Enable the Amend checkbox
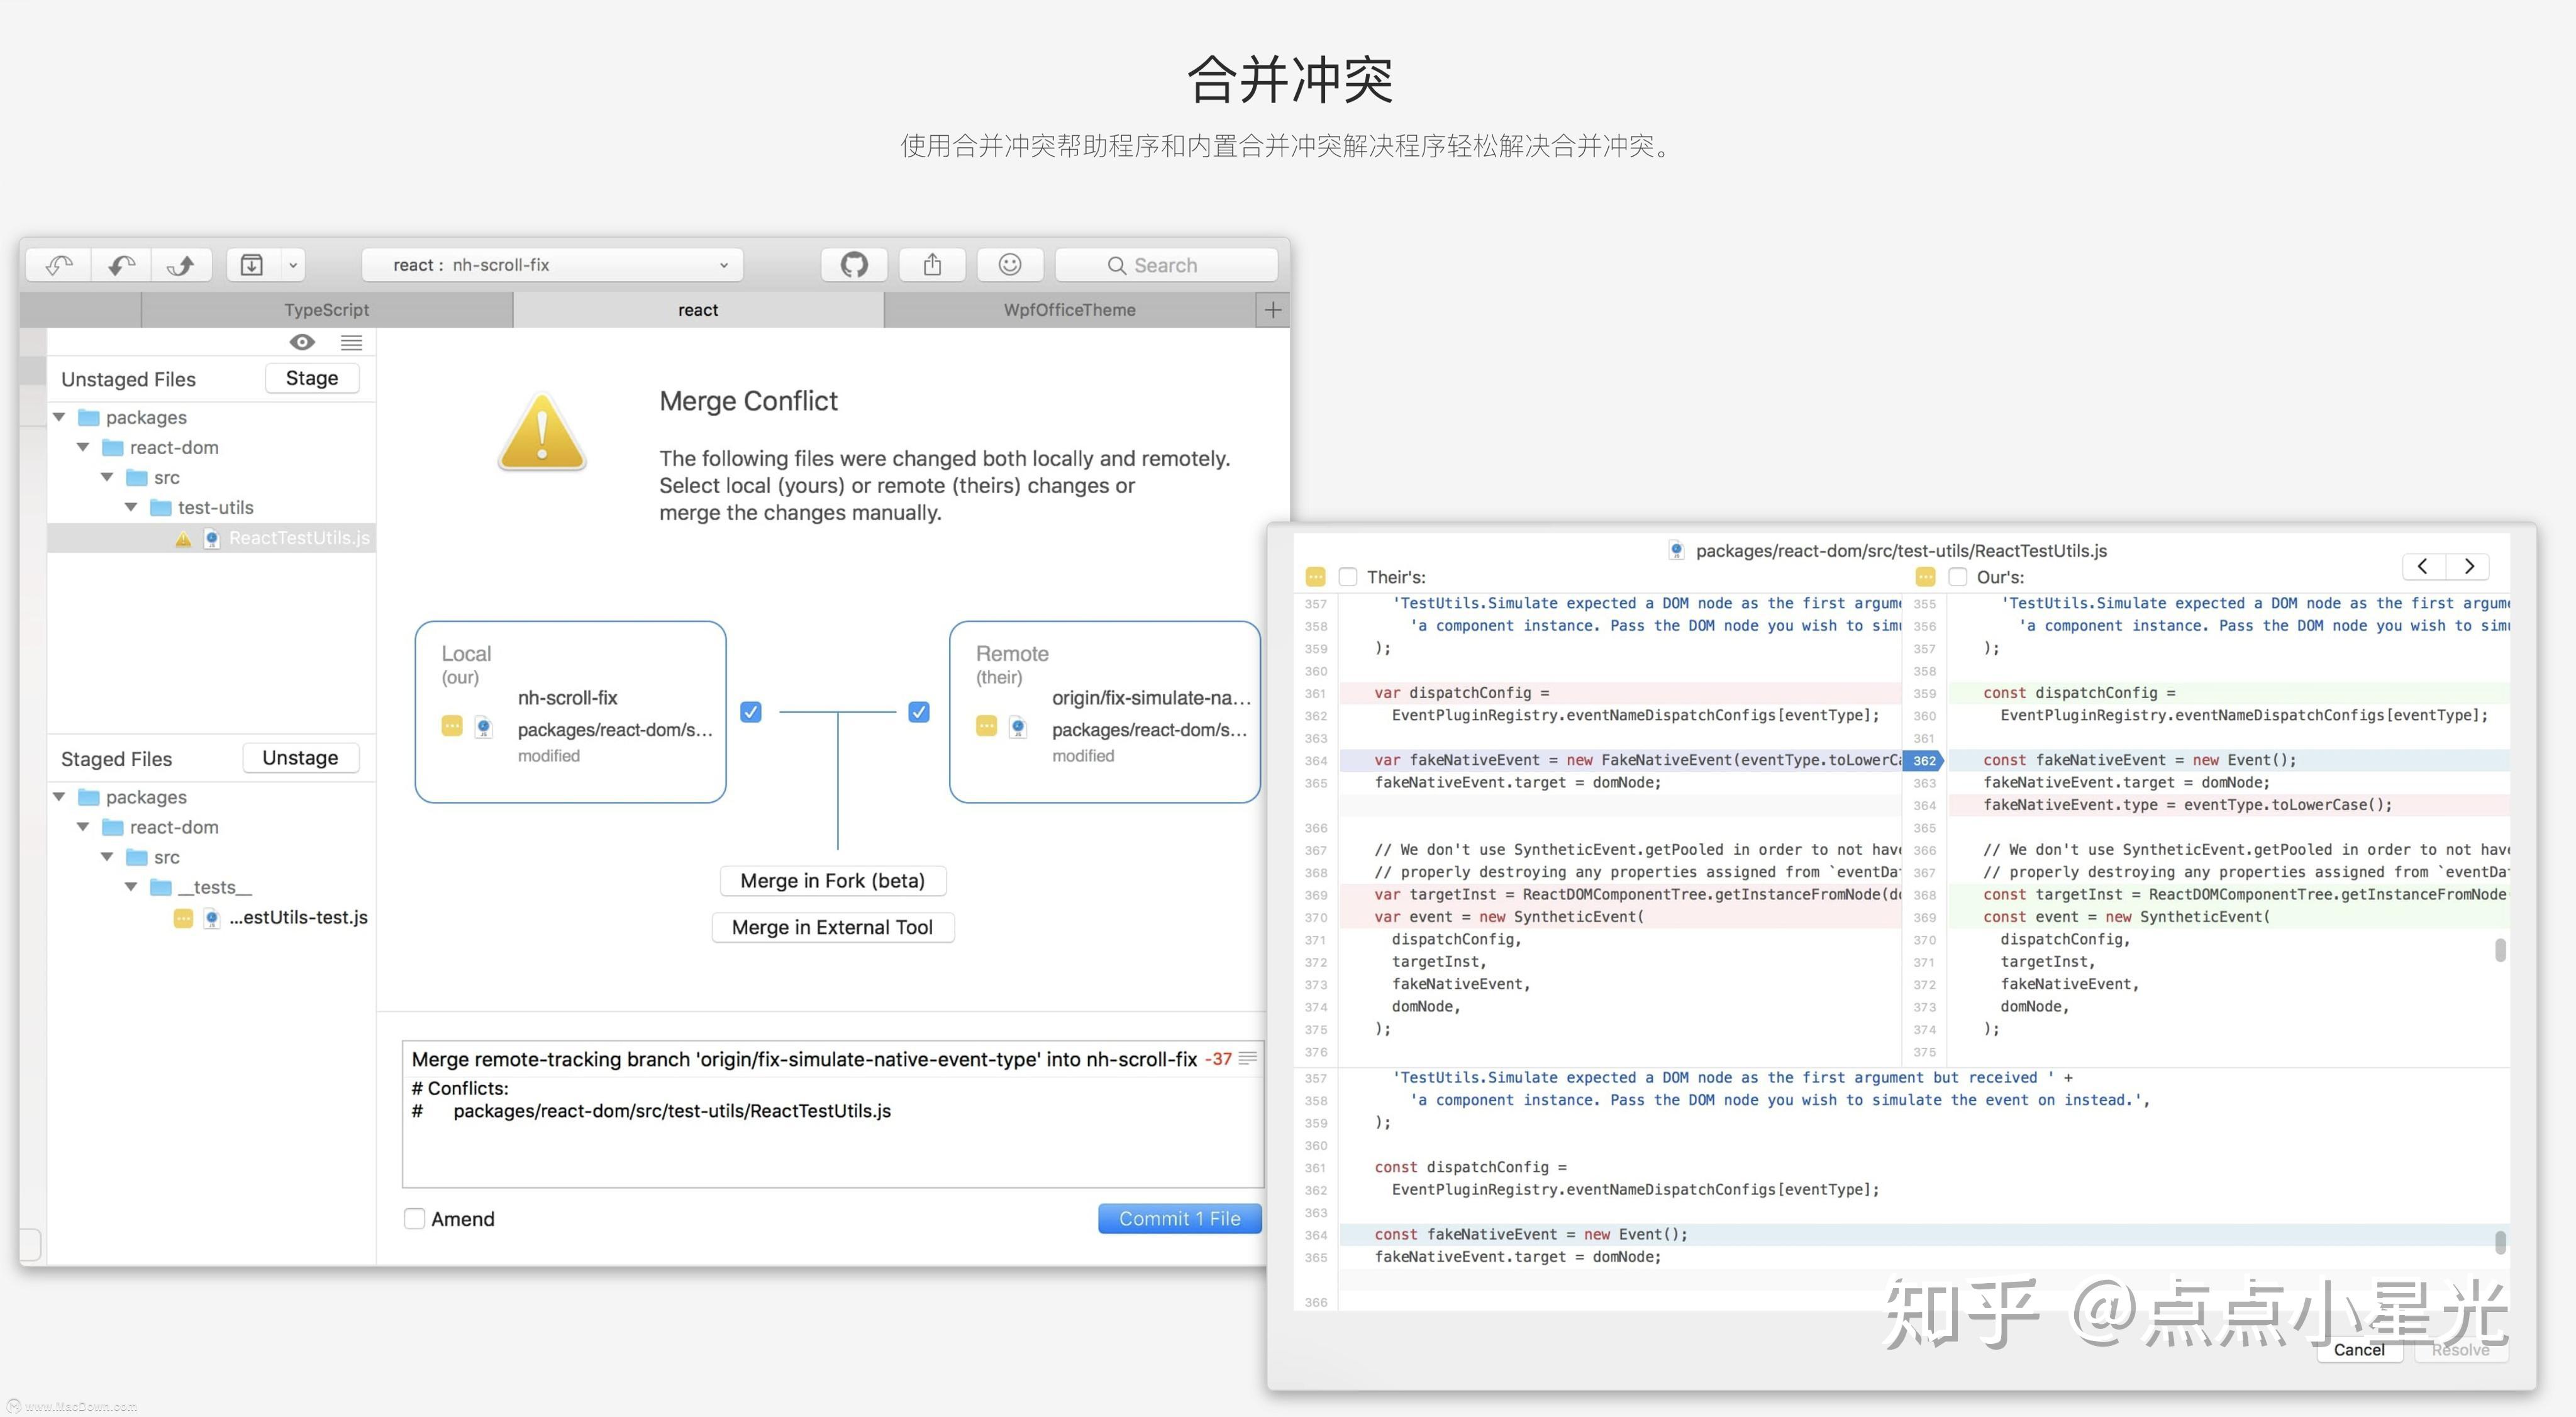 pos(414,1218)
